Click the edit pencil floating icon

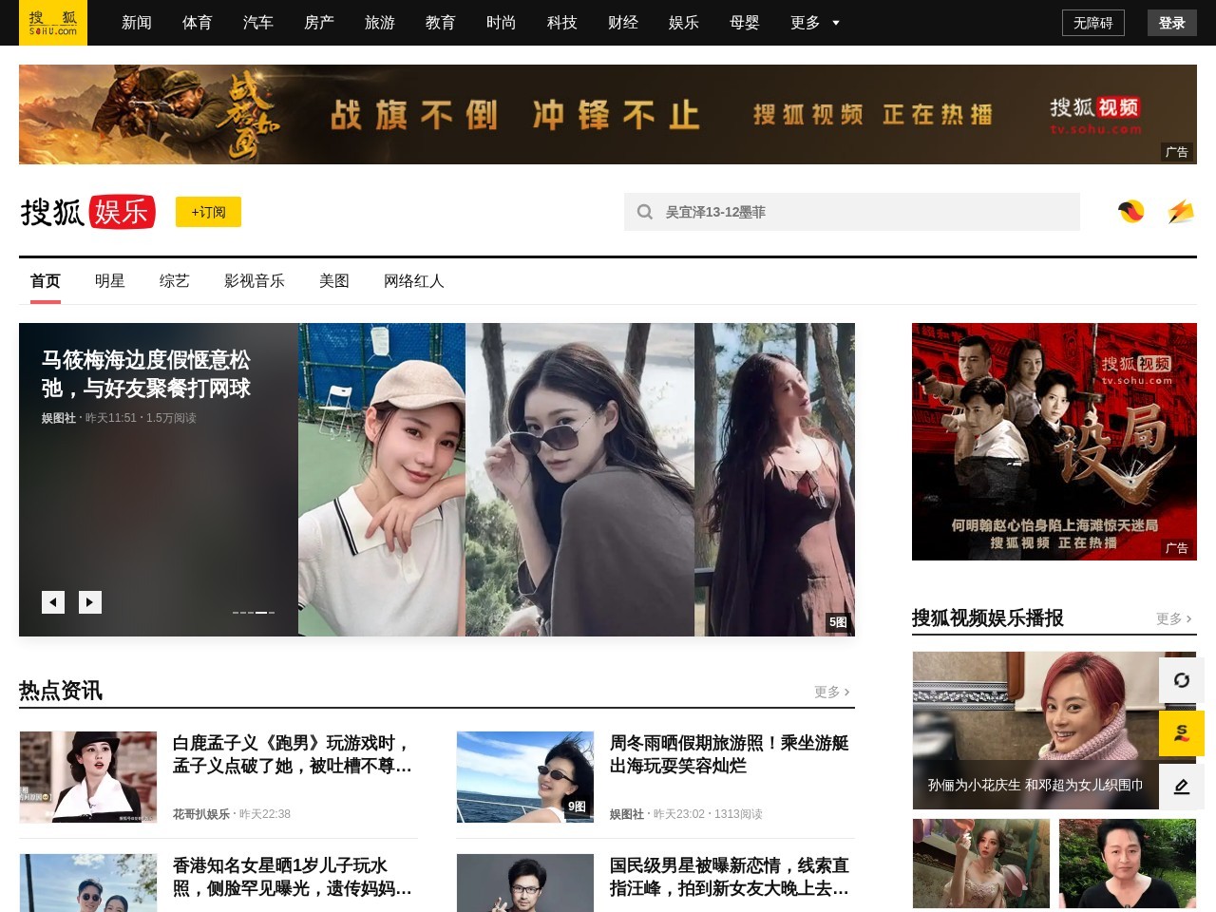(1182, 787)
